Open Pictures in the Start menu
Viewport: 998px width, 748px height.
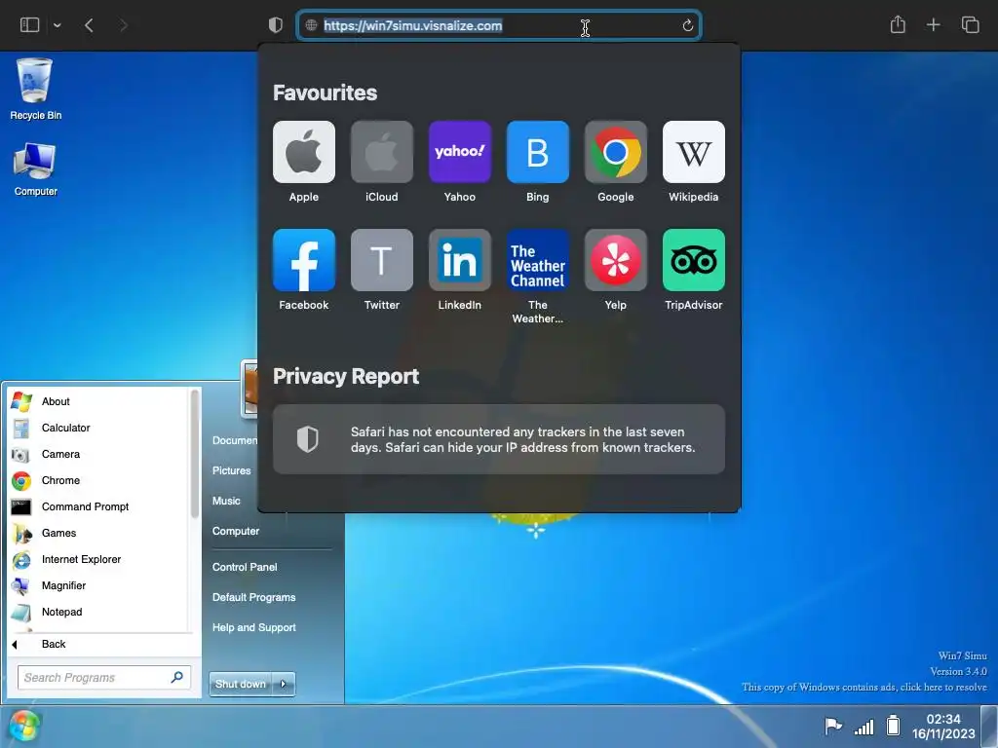click(x=232, y=470)
